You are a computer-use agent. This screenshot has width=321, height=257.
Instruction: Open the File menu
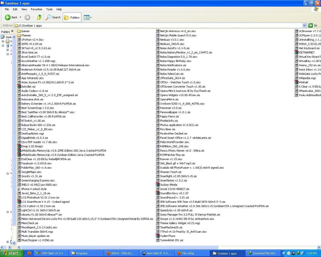pyautogui.click(x=7, y=9)
